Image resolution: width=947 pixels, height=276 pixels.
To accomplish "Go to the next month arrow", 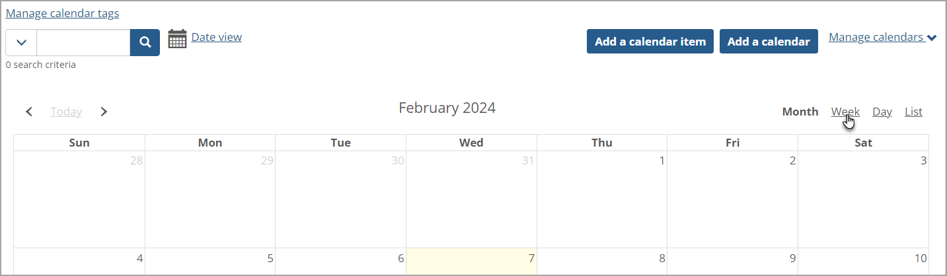I will pyautogui.click(x=104, y=112).
